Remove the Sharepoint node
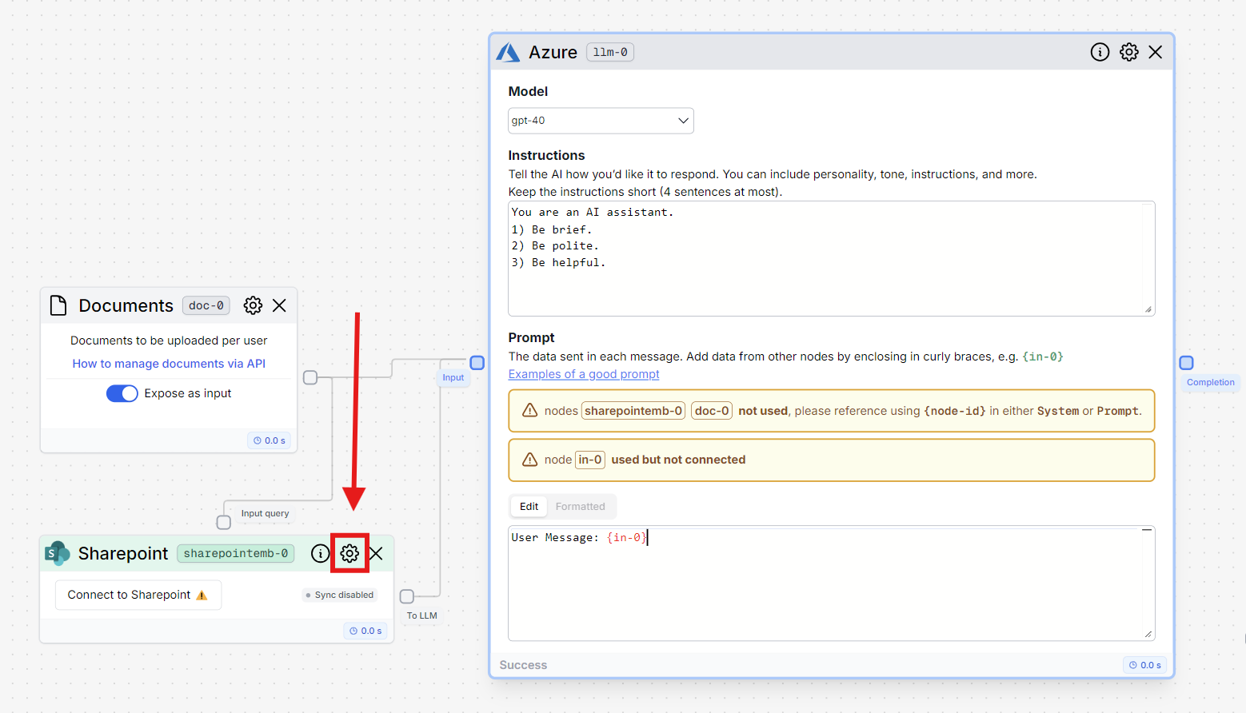 (x=377, y=553)
